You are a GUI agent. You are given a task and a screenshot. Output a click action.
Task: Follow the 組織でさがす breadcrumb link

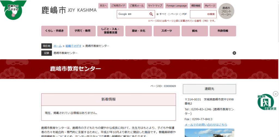73,46
